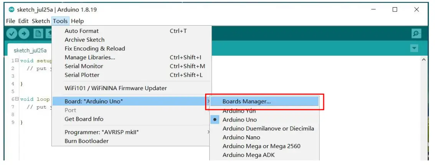
Task: Open the Serial Monitor magnifier icon
Action: (x=416, y=34)
